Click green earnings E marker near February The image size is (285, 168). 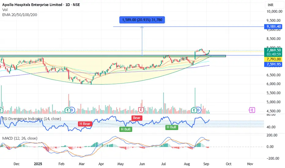coord(68,110)
